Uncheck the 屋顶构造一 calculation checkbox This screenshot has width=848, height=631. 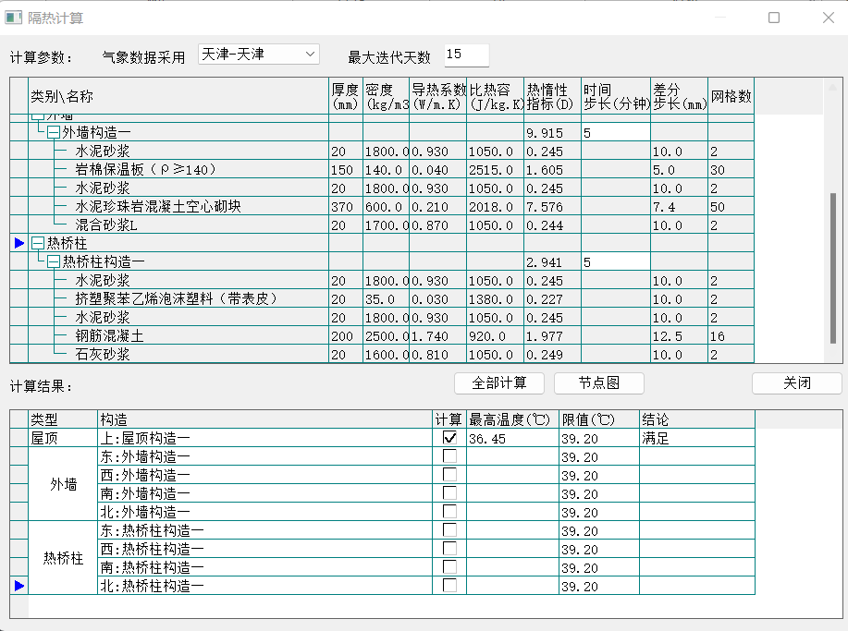pos(449,438)
